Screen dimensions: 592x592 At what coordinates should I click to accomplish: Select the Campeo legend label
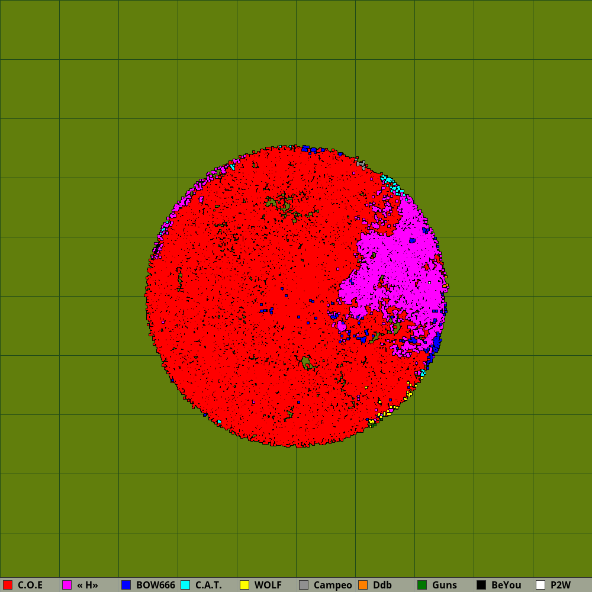click(333, 585)
